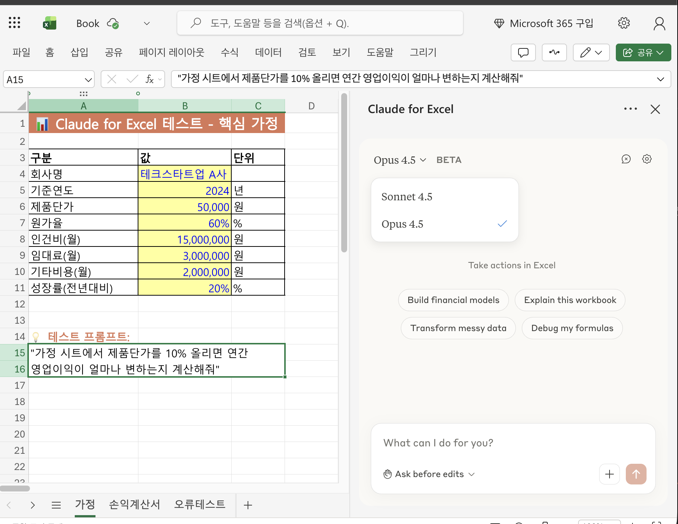678x524 pixels.
Task: Go to next sheet with right arrow
Action: pos(33,505)
